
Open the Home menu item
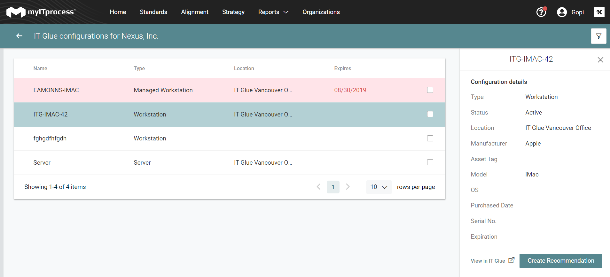pyautogui.click(x=118, y=12)
